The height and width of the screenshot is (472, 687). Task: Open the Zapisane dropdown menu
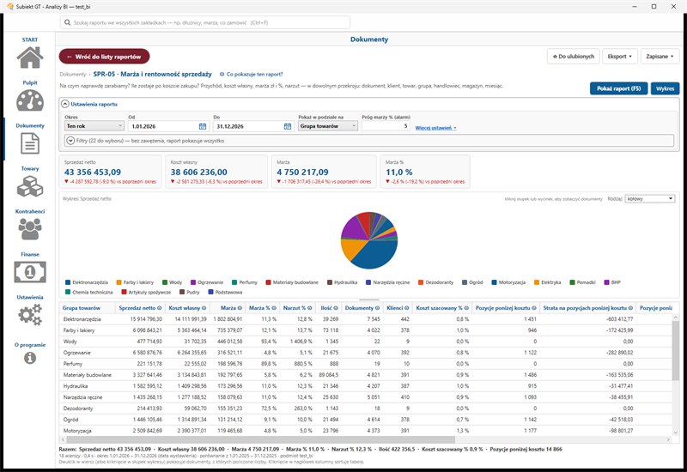tap(660, 57)
